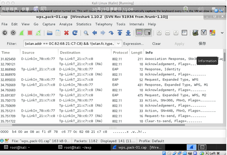Open the capture interfaces list icon
The image size is (227, 155).
pyautogui.click(x=5, y=33)
